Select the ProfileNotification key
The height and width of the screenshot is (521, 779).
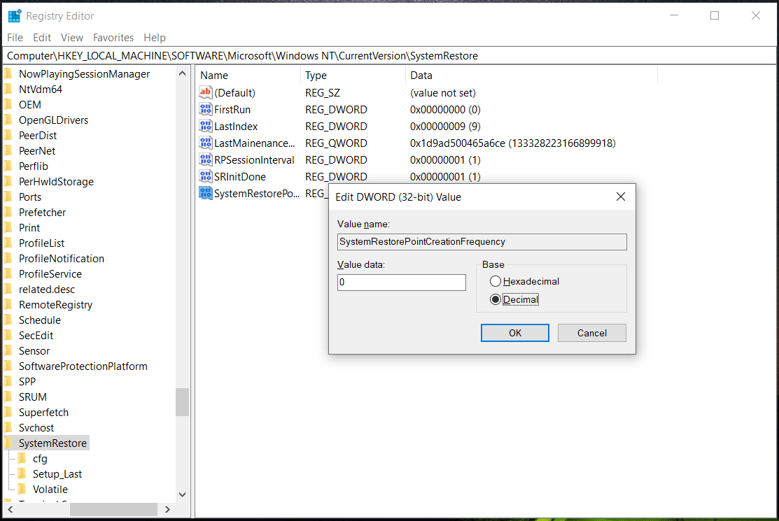[62, 259]
